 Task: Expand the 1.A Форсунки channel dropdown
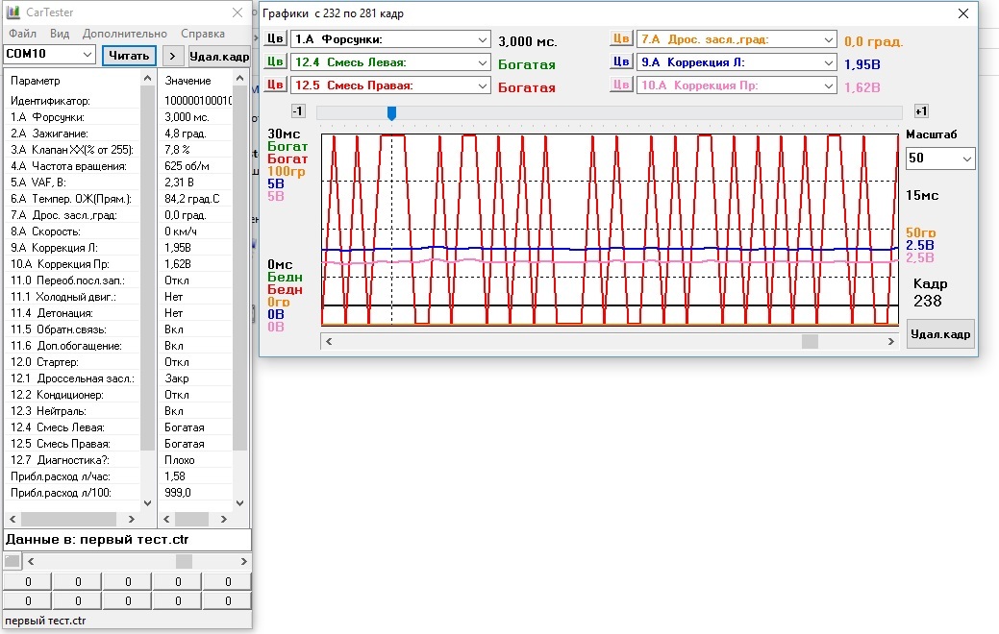(483, 39)
